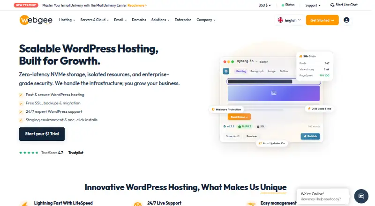Click the purple gradient image block
This screenshot has height=206, width=375.
pos(274,93)
